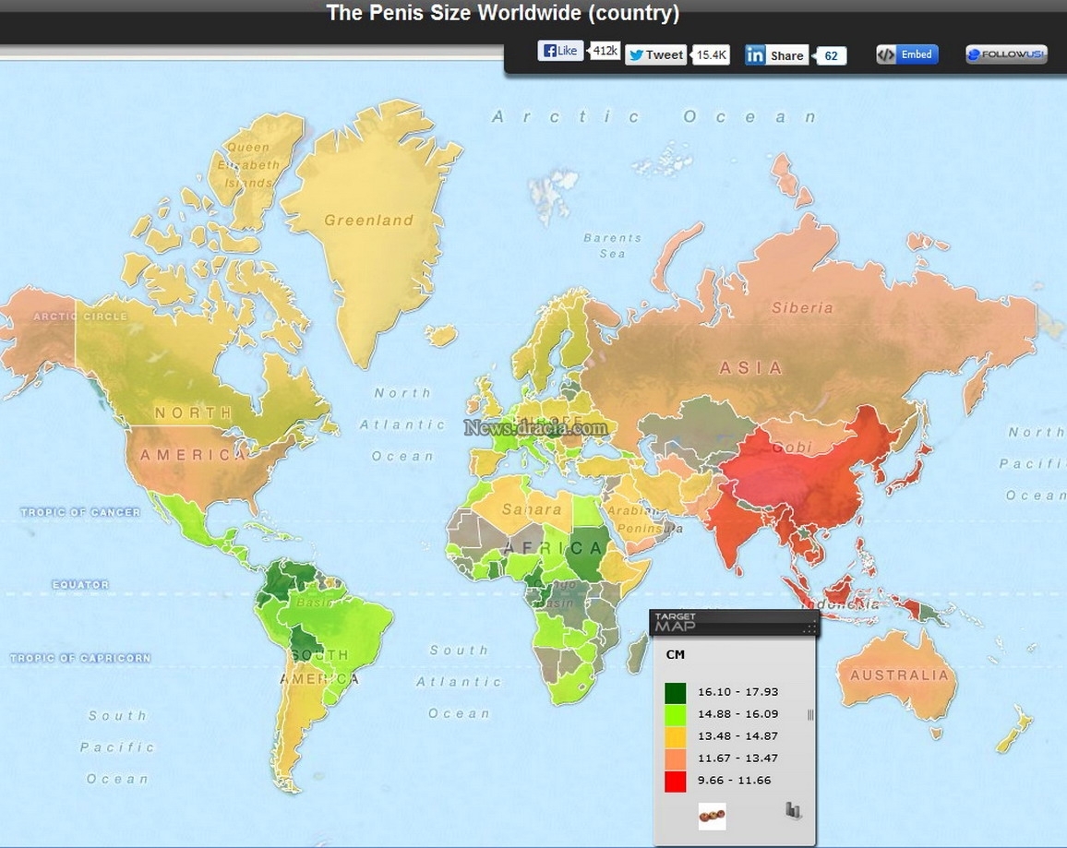This screenshot has width=1067, height=848.
Task: Click on Australia on the map
Action: pyautogui.click(x=898, y=675)
